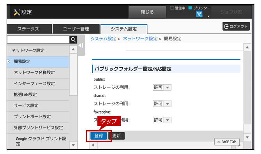This screenshot has height=154, width=261.
Task: Click the ネットワーク設定 breadcrumb link
Action: [140, 39]
